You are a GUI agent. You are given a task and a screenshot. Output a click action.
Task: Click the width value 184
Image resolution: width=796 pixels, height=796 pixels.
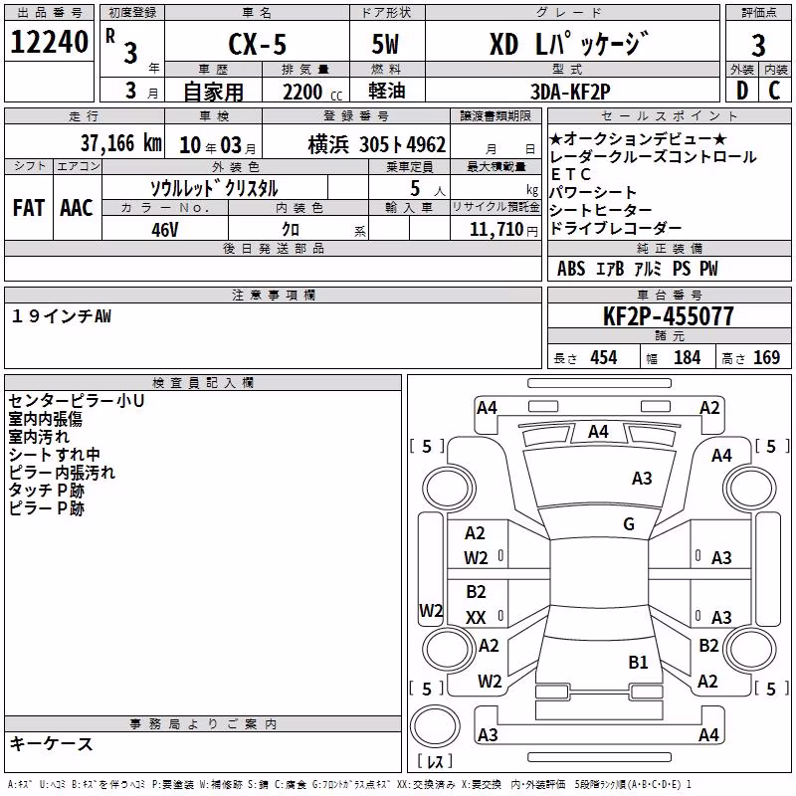coord(687,358)
